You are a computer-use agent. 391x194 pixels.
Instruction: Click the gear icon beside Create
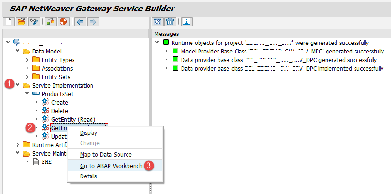45,102
